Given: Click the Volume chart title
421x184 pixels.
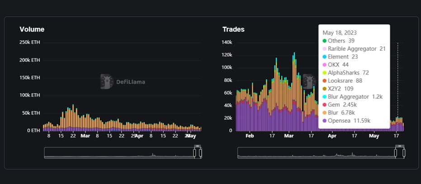Looking at the screenshot, I should (x=32, y=29).
